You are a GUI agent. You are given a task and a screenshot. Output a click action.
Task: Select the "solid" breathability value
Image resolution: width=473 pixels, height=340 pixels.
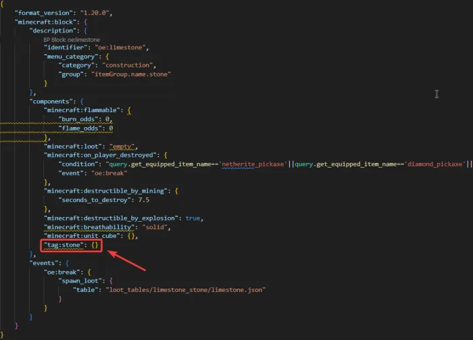tap(155, 227)
